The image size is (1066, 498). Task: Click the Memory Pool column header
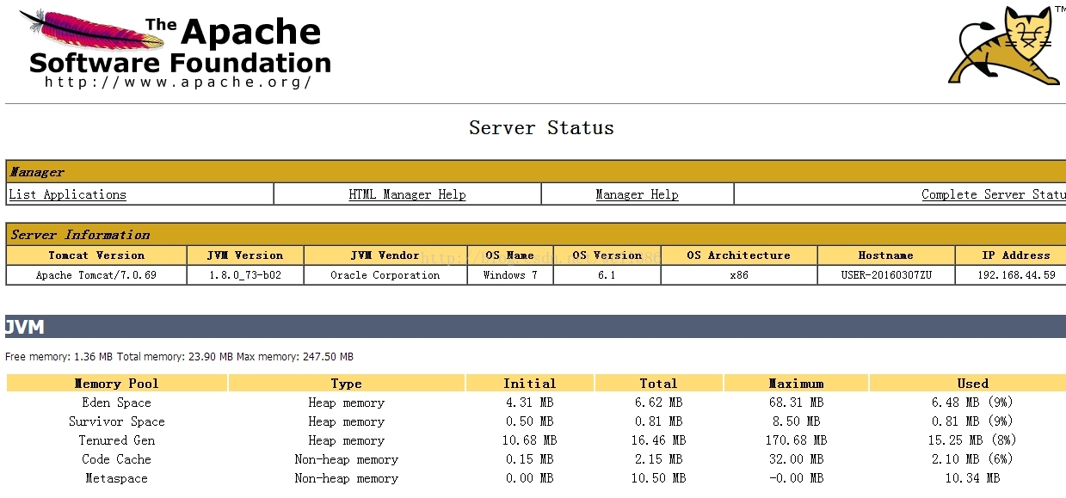coord(116,384)
